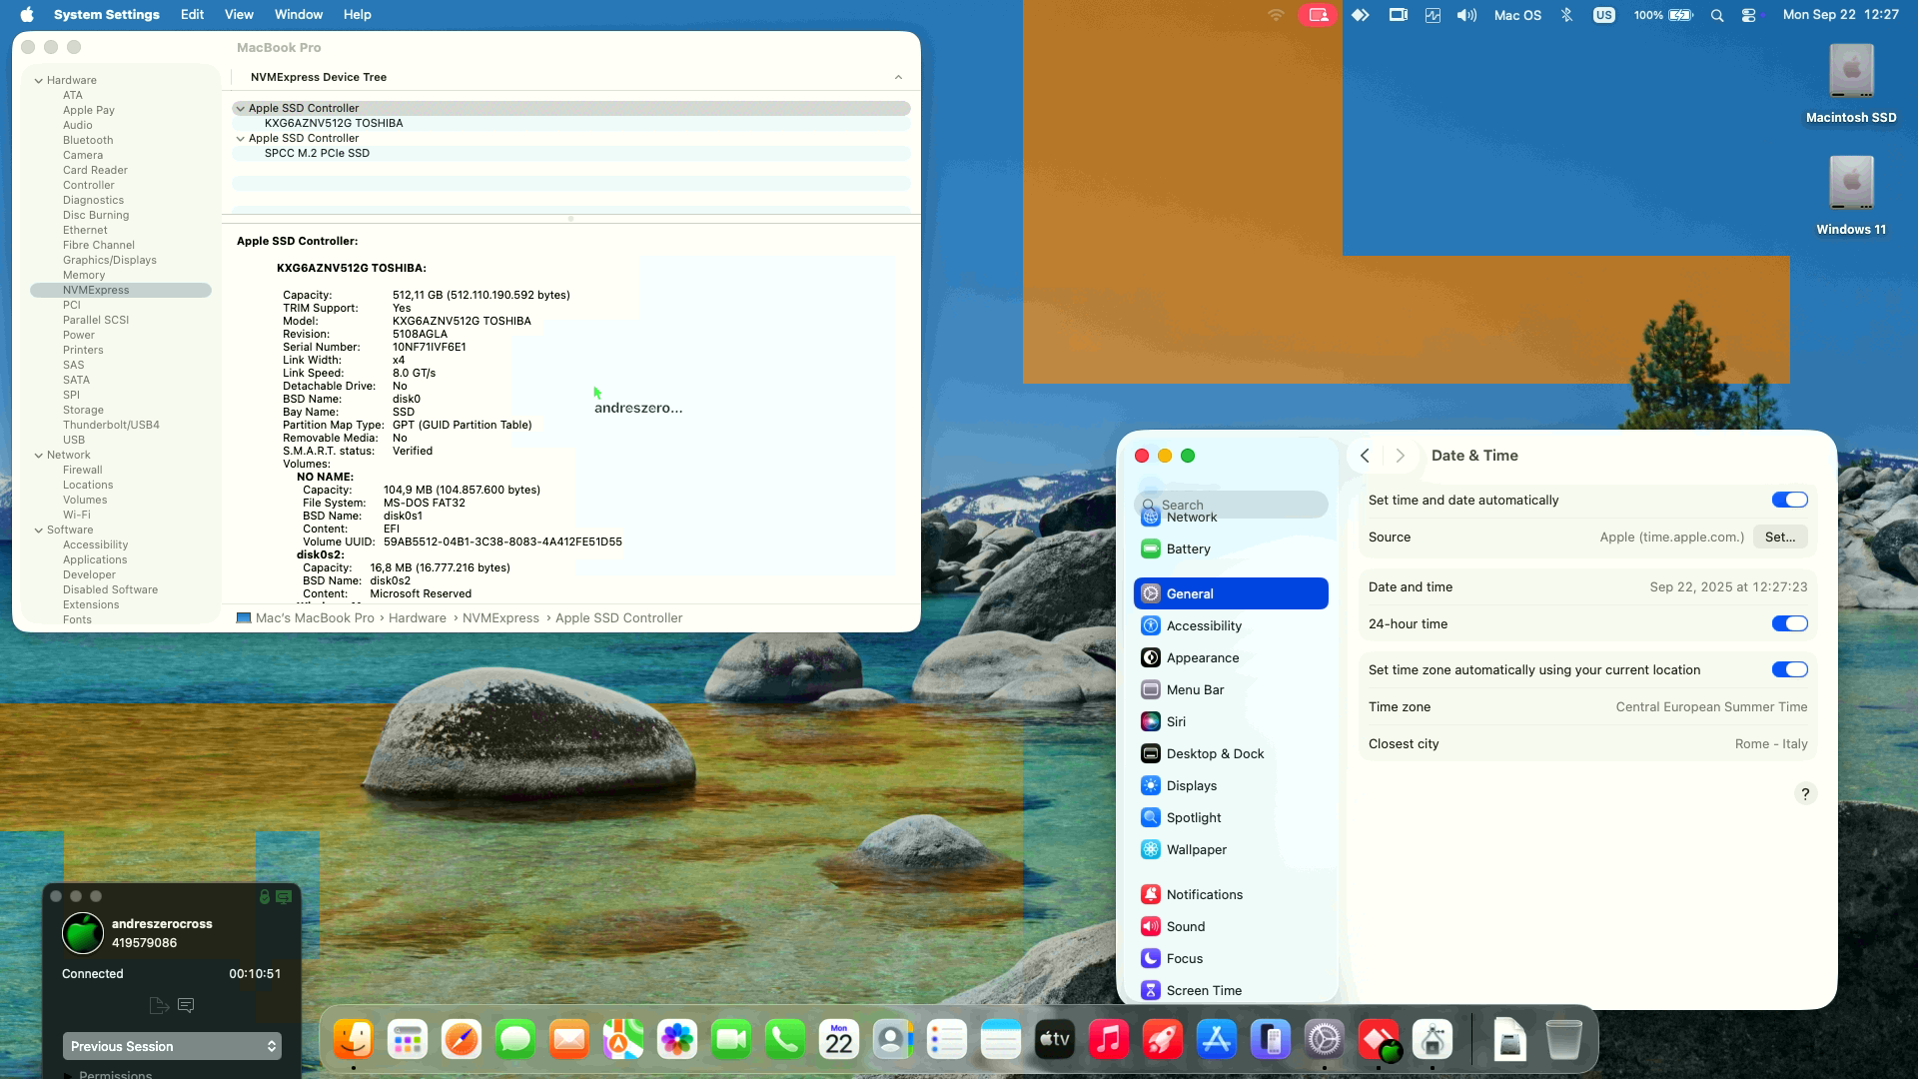The width and height of the screenshot is (1918, 1079).
Task: Open App Store in the Dock
Action: point(1217,1040)
